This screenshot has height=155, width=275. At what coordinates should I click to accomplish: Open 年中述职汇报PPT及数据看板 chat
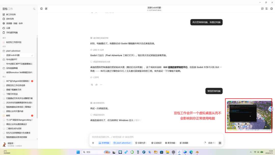(18, 64)
